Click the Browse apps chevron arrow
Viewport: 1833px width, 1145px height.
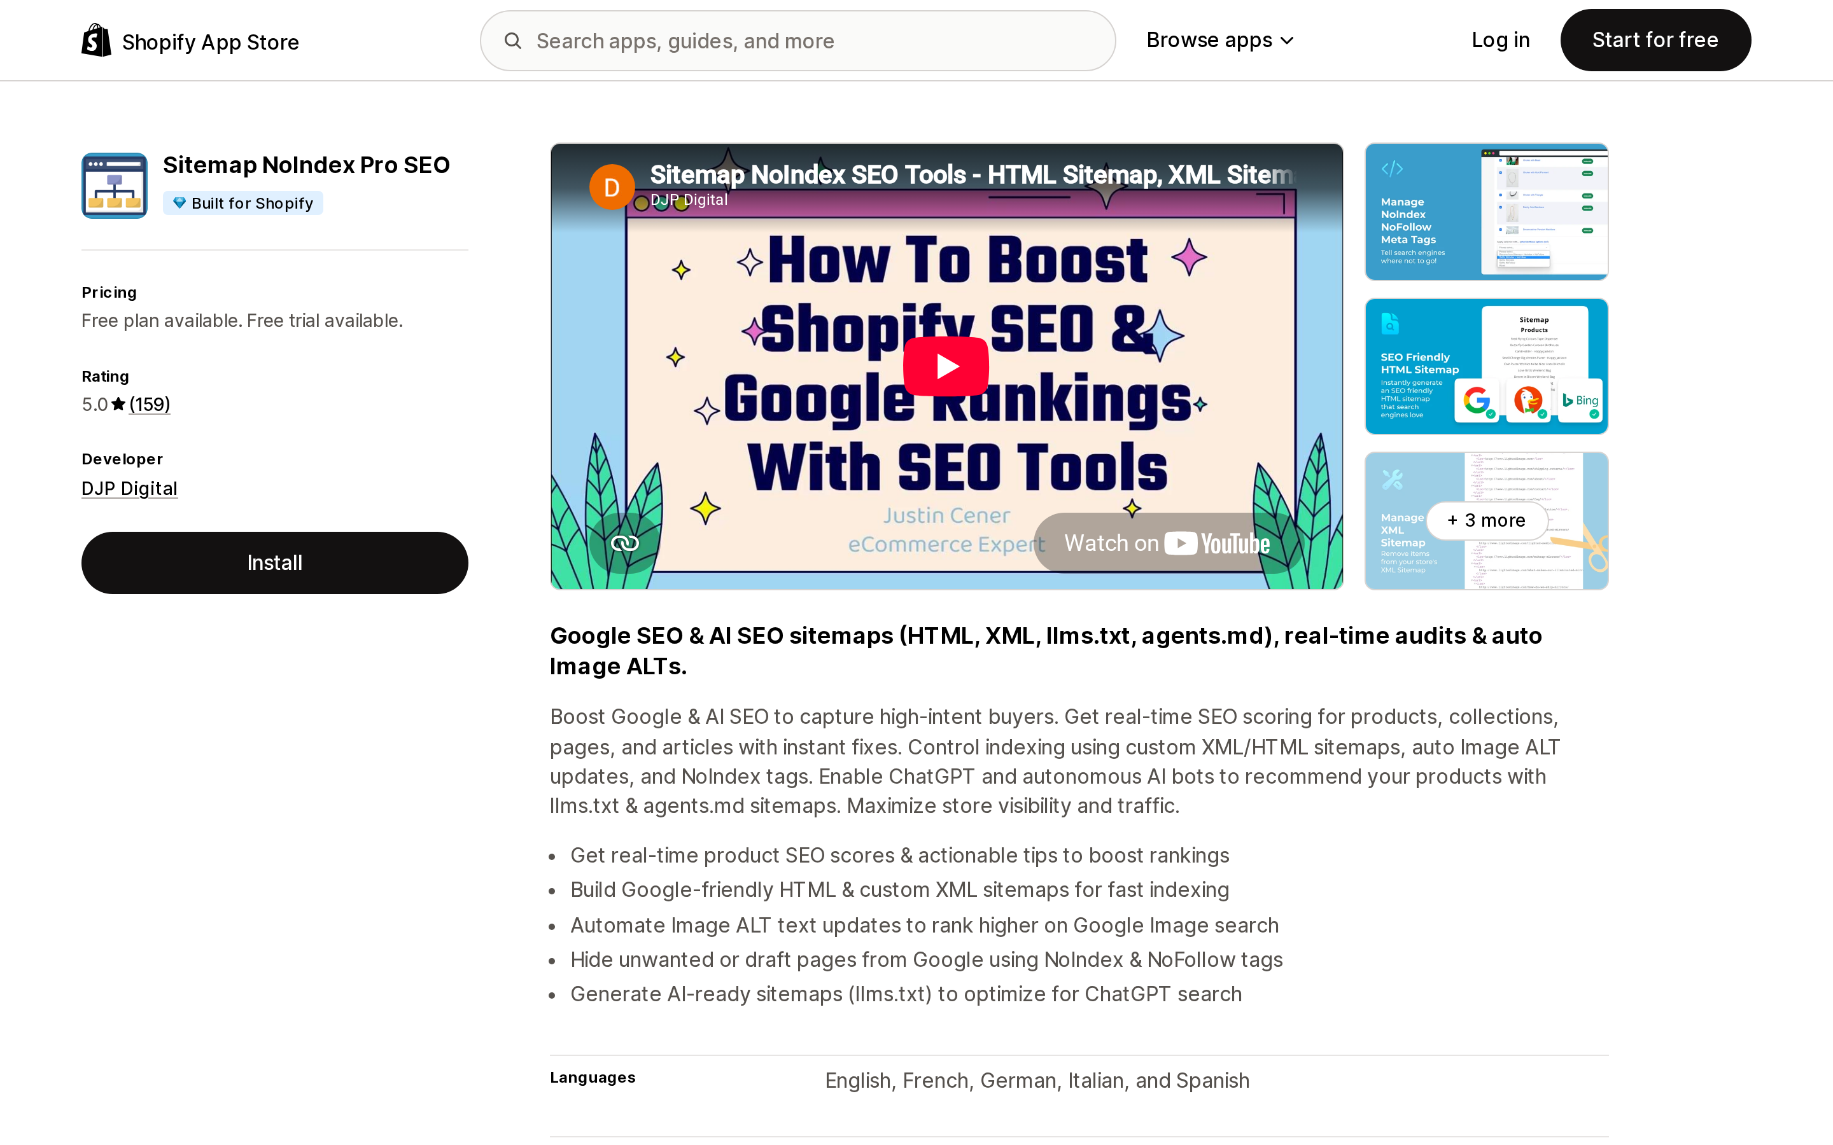click(x=1287, y=41)
